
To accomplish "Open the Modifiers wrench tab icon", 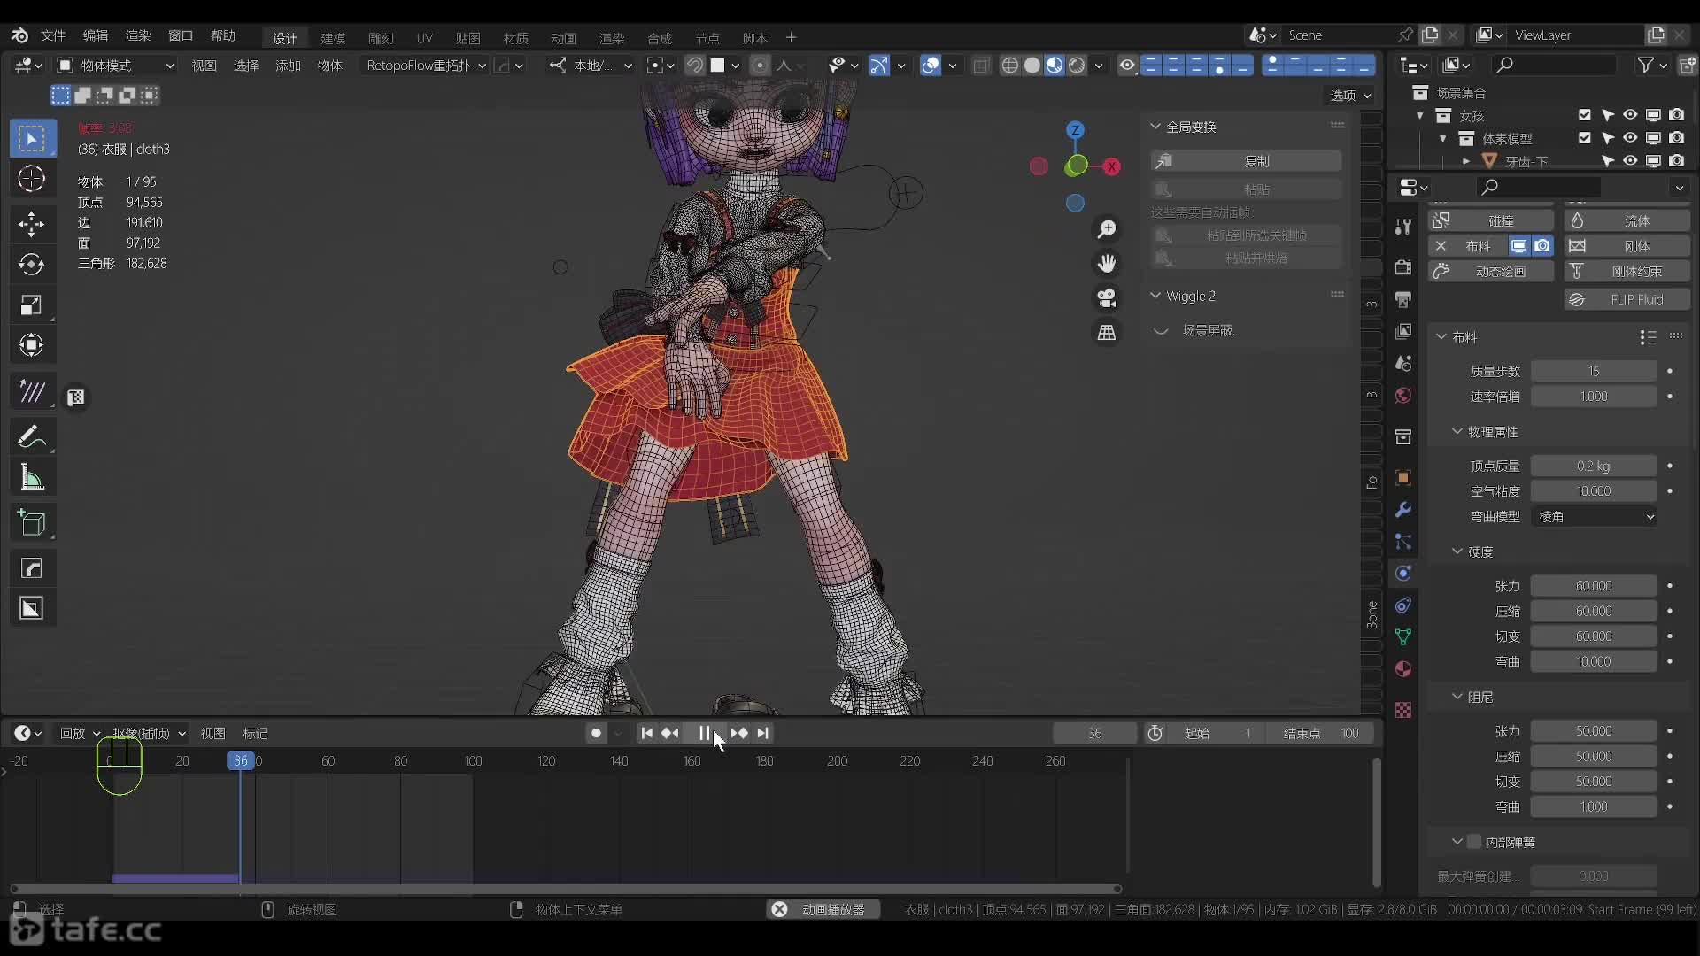I will coord(1403,509).
